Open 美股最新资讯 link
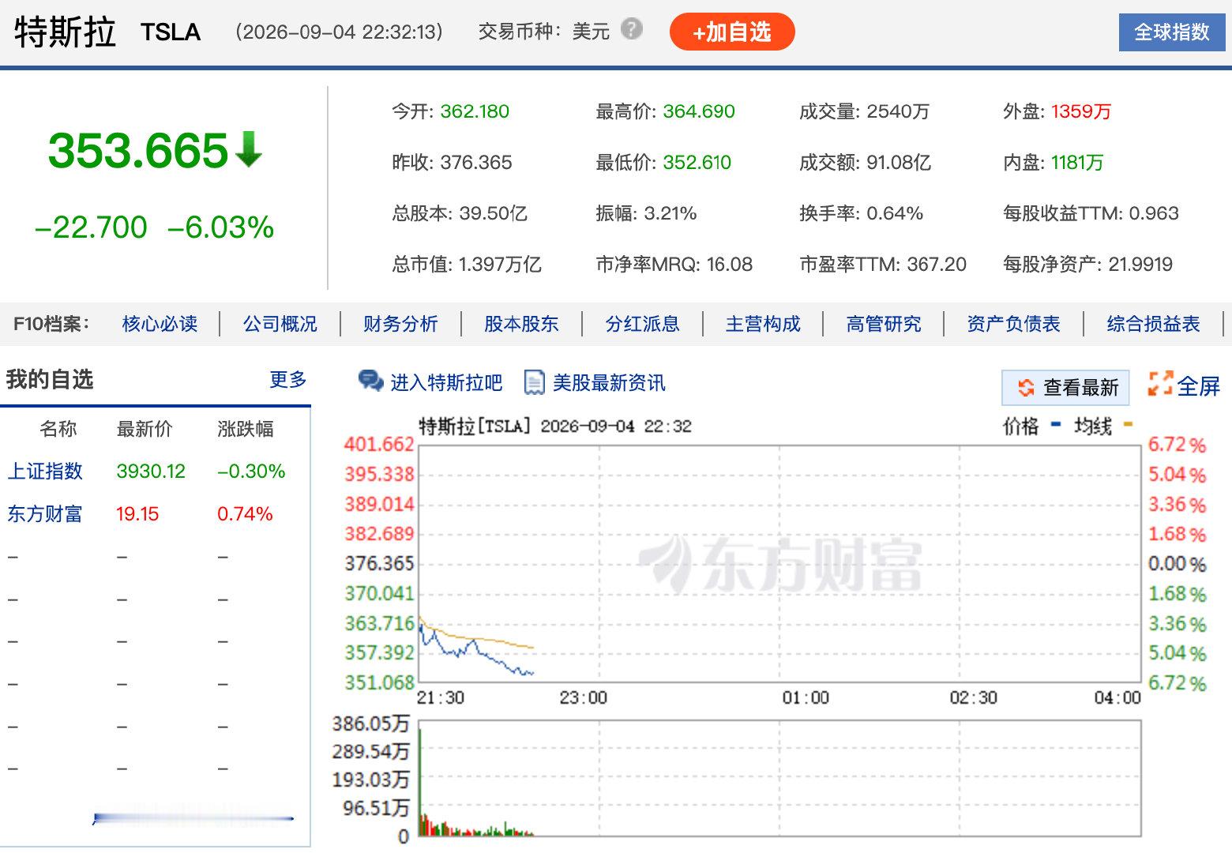This screenshot has width=1232, height=853. click(x=609, y=383)
